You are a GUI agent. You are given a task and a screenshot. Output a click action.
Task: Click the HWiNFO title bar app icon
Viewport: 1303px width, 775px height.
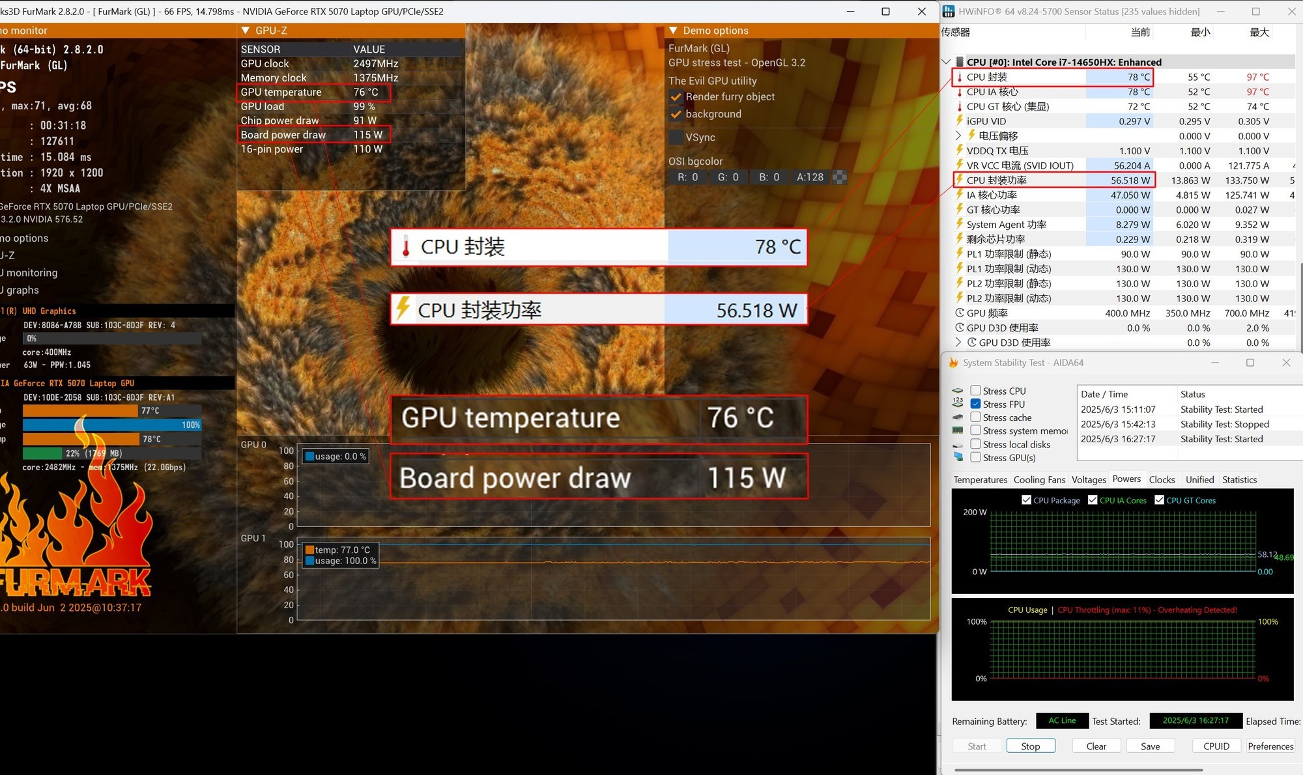coord(949,11)
